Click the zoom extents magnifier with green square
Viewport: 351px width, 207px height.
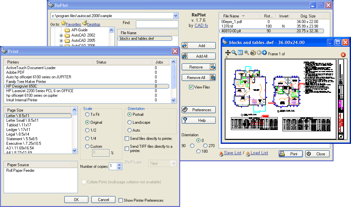(x=246, y=52)
